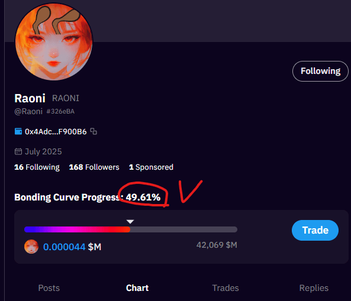The image size is (351, 301).
Task: Select the Replies tab
Action: point(314,288)
